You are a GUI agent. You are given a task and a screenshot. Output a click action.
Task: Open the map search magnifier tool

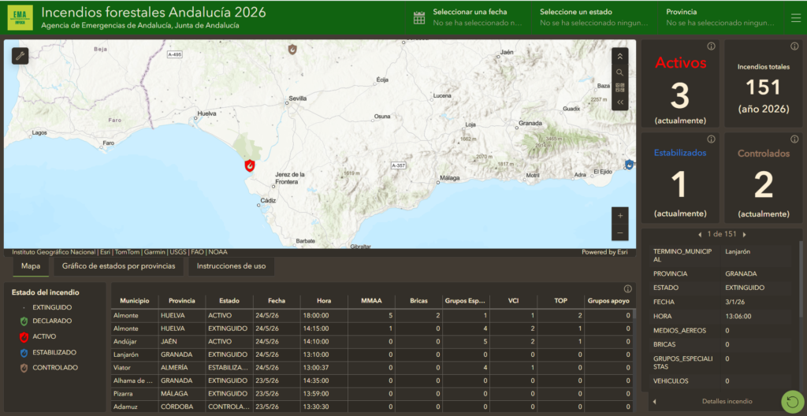(619, 72)
